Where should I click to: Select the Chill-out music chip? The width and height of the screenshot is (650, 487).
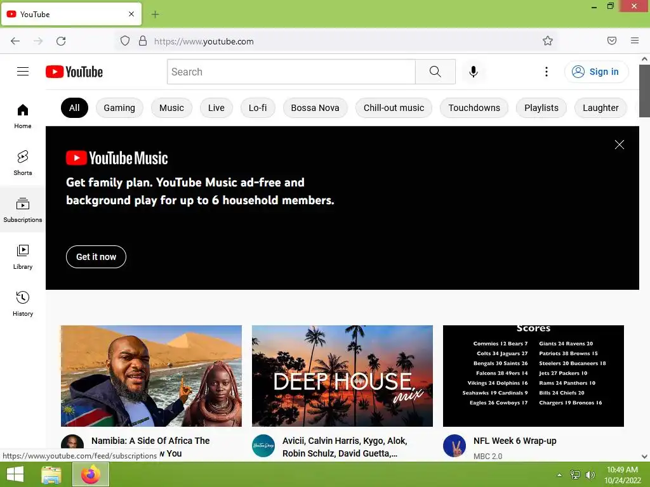click(x=394, y=108)
